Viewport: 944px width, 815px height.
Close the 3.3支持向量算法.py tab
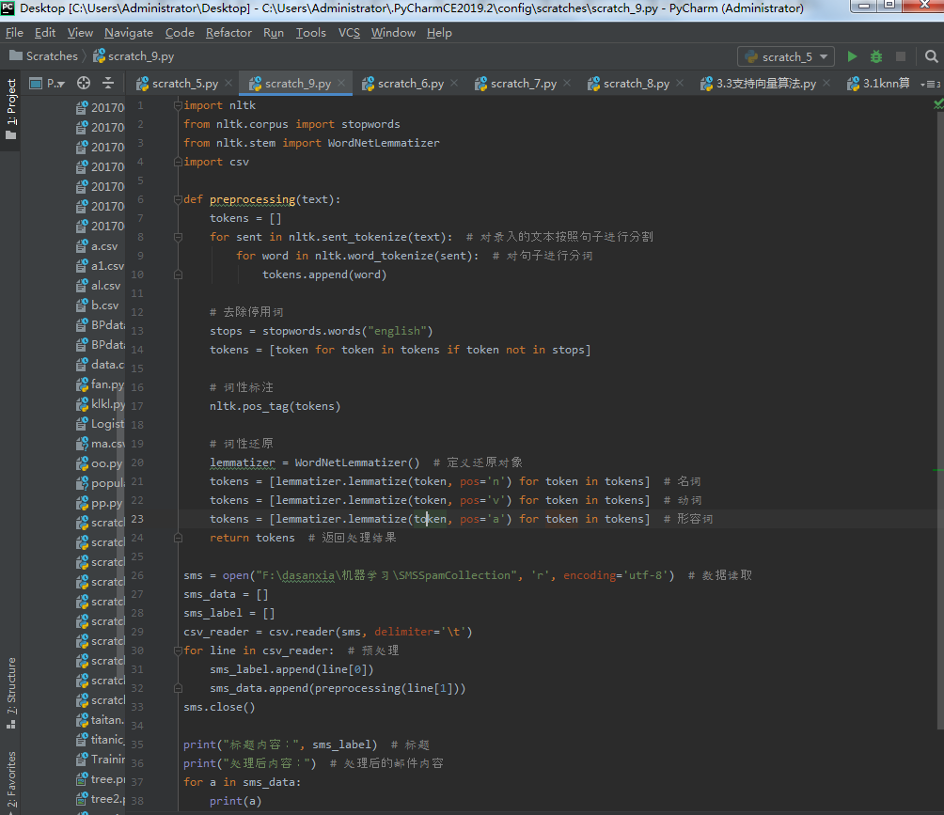click(826, 83)
